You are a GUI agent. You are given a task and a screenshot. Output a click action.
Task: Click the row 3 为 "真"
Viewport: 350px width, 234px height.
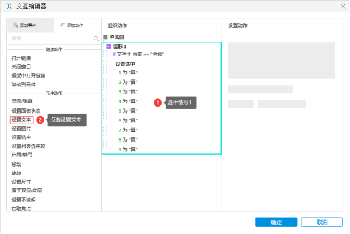coord(128,92)
